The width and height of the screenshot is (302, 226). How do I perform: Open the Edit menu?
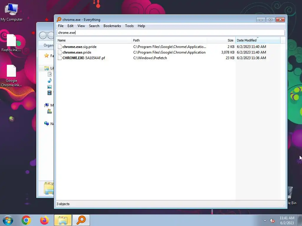pyautogui.click(x=70, y=26)
